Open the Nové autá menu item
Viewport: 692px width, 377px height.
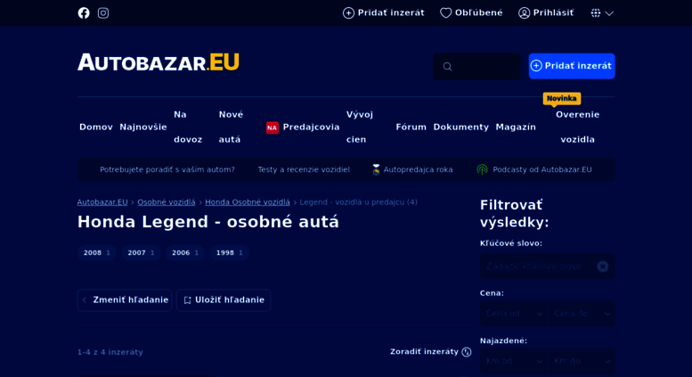click(x=231, y=127)
